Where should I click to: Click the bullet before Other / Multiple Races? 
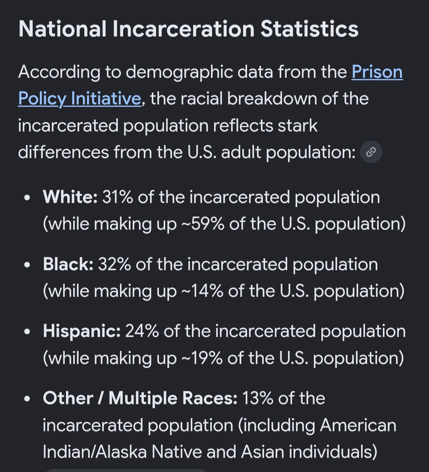tap(27, 399)
